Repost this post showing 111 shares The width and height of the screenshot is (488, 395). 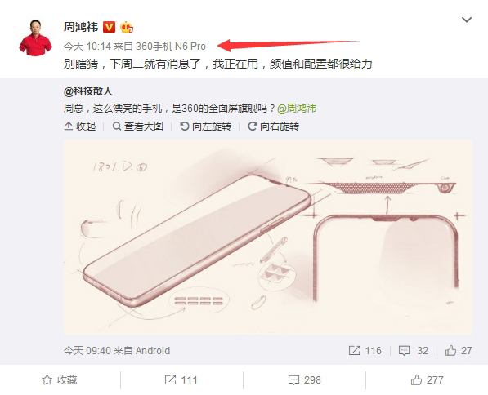tap(181, 379)
